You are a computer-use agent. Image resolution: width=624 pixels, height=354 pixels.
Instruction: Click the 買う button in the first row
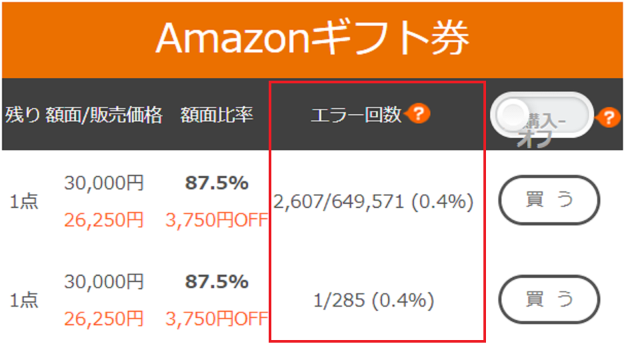point(549,200)
